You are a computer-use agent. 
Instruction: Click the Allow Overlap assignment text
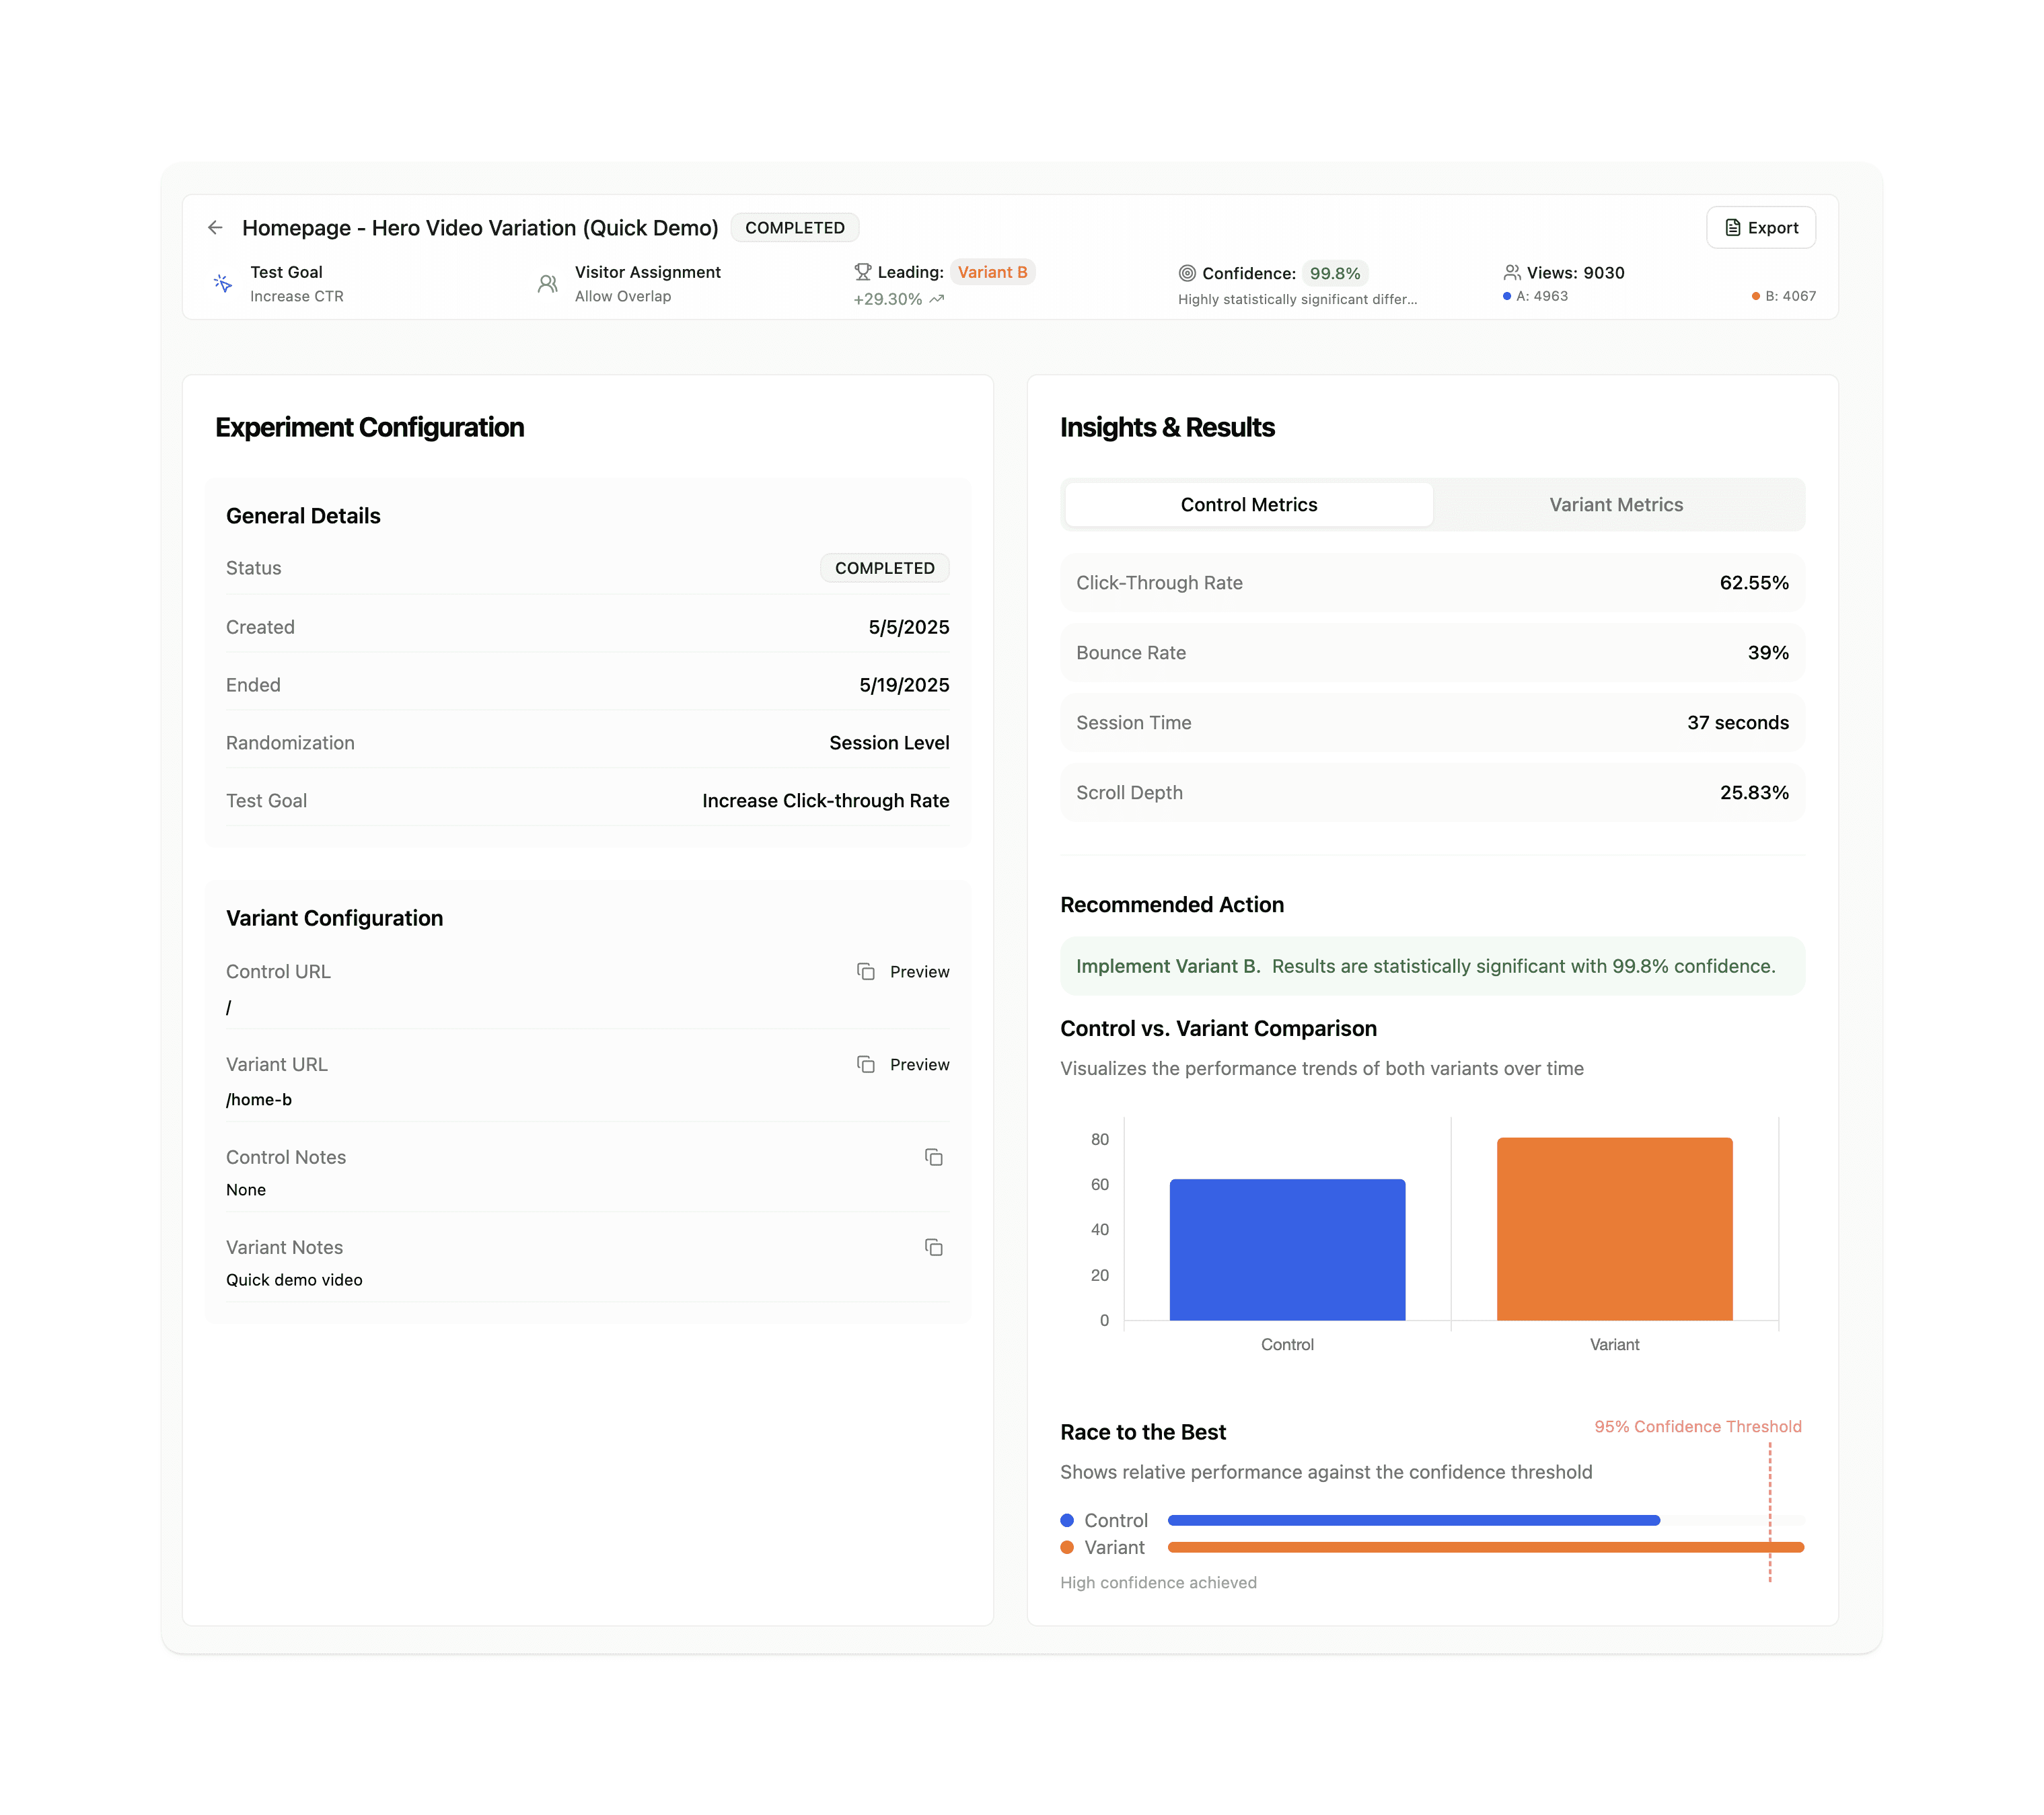tap(623, 296)
